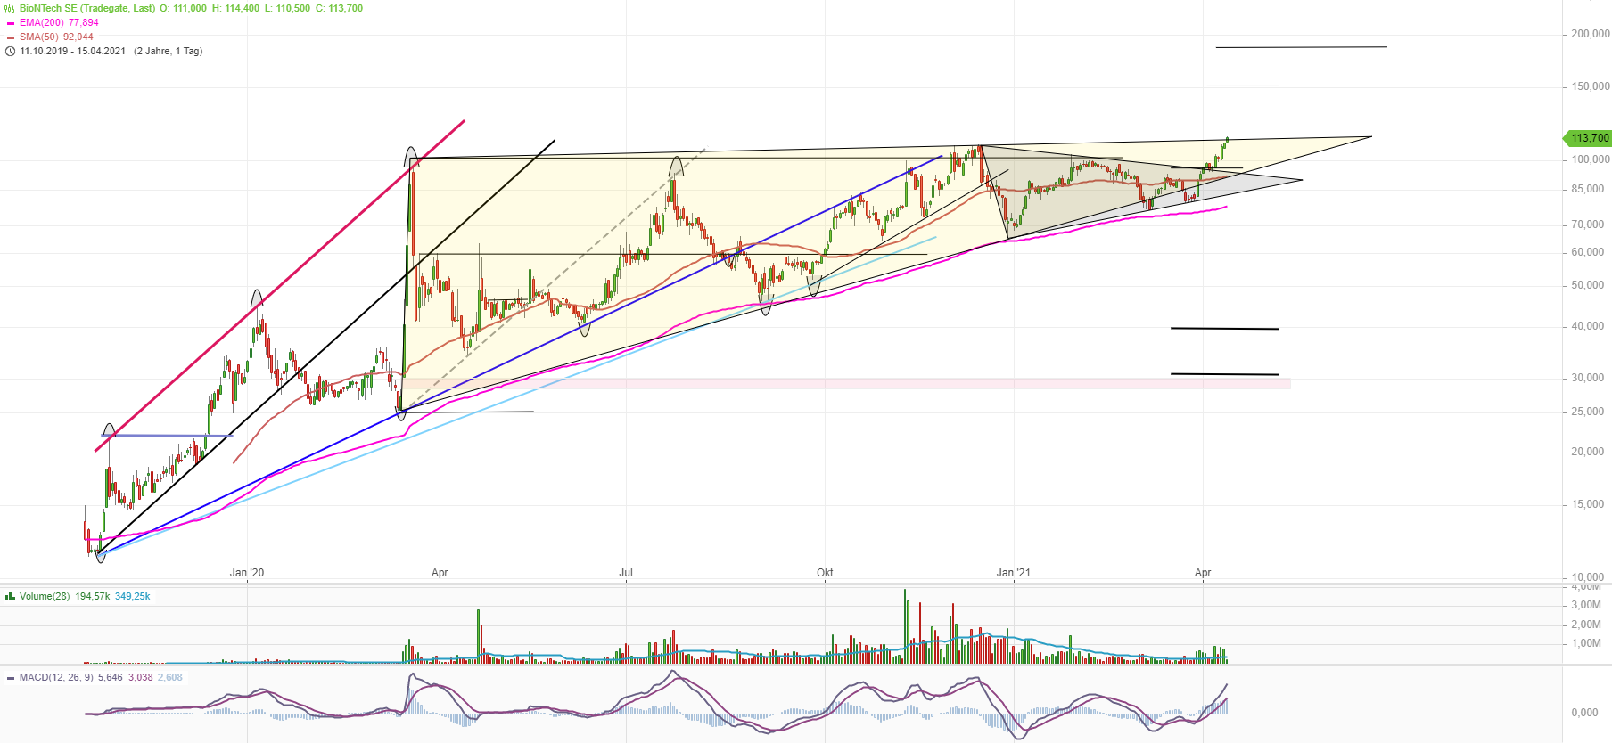Click the "20,000" price axis label

pyautogui.click(x=1588, y=452)
